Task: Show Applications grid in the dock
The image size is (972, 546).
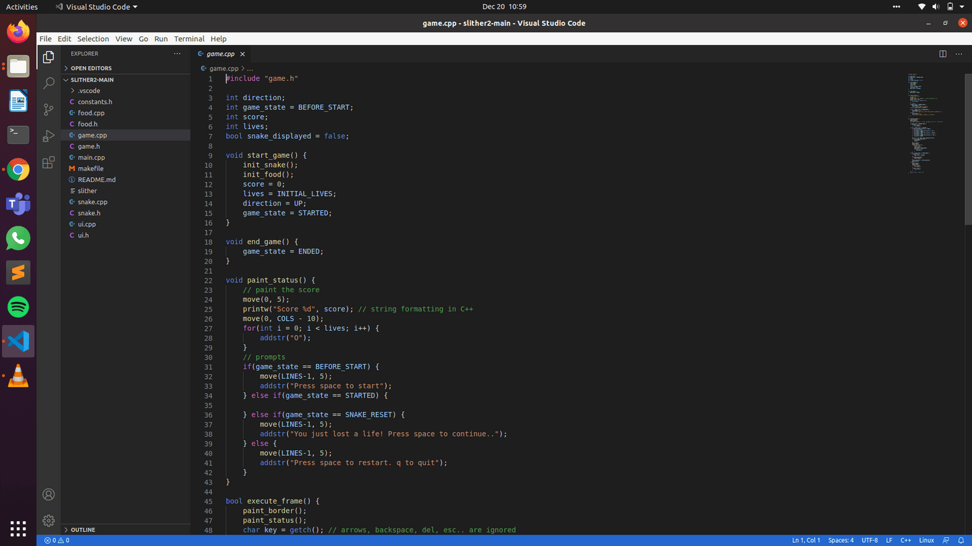Action: (x=18, y=528)
